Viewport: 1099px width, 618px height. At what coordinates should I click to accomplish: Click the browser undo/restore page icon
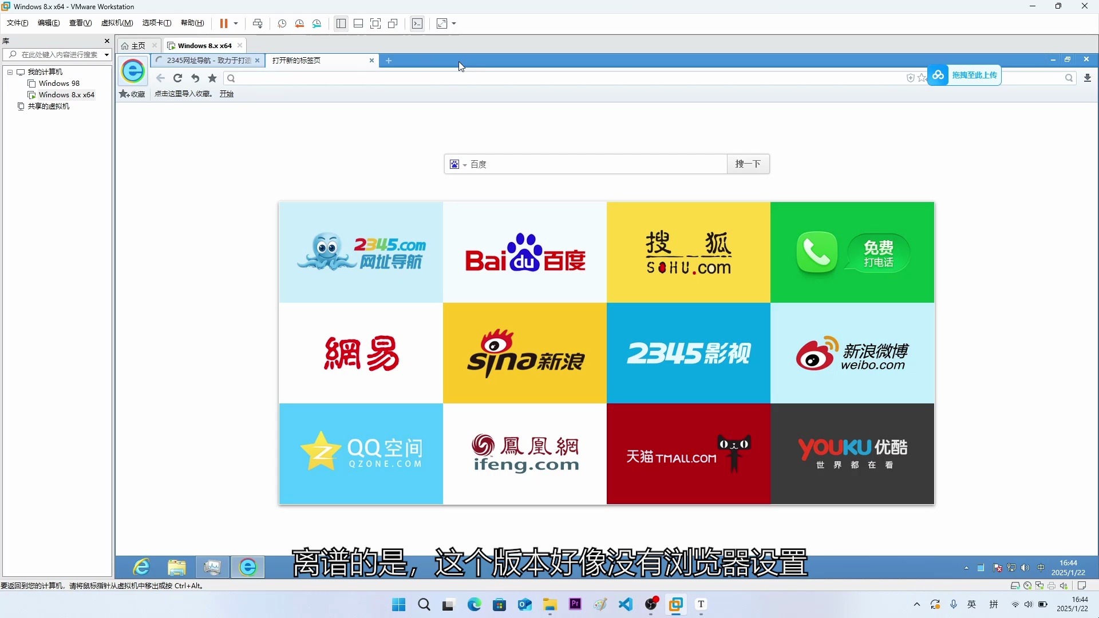click(x=195, y=78)
